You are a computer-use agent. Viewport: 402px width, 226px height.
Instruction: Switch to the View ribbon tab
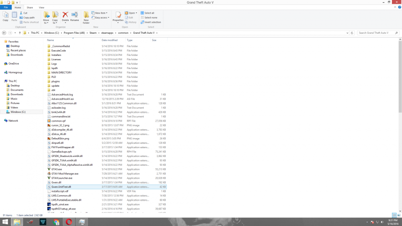(x=41, y=7)
